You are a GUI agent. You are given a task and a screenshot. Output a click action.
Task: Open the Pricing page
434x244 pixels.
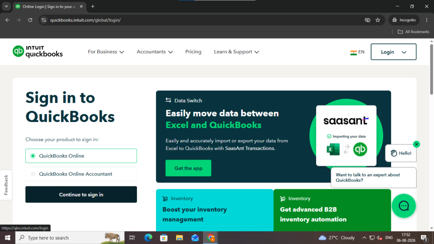(193, 52)
